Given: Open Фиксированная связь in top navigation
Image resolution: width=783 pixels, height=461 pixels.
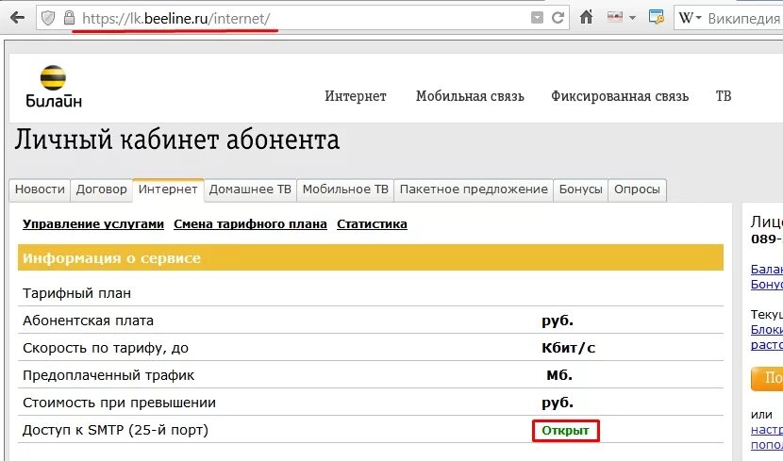Looking at the screenshot, I should click(620, 96).
